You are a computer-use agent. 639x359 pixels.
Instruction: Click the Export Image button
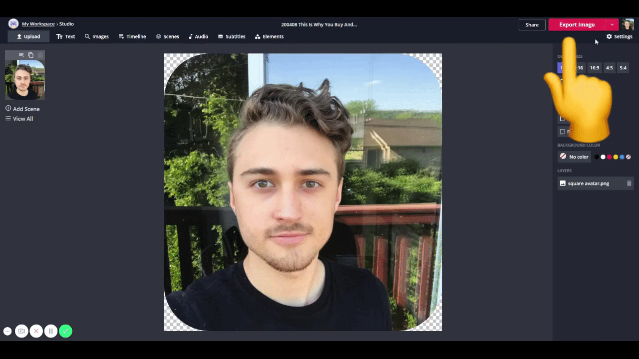pos(577,24)
